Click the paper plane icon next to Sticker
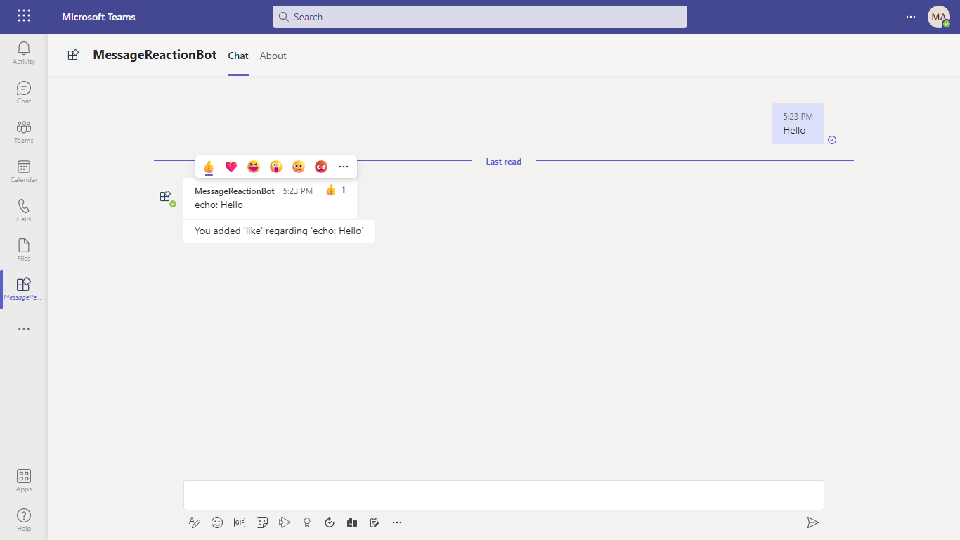The width and height of the screenshot is (960, 540). tap(285, 522)
